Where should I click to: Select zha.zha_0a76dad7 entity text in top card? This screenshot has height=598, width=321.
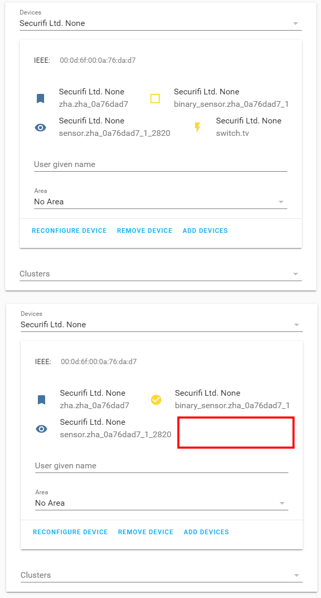[93, 104]
